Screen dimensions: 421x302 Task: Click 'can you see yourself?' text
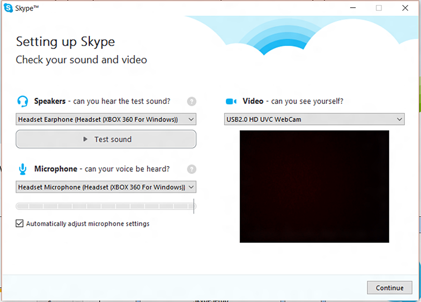[x=307, y=101]
